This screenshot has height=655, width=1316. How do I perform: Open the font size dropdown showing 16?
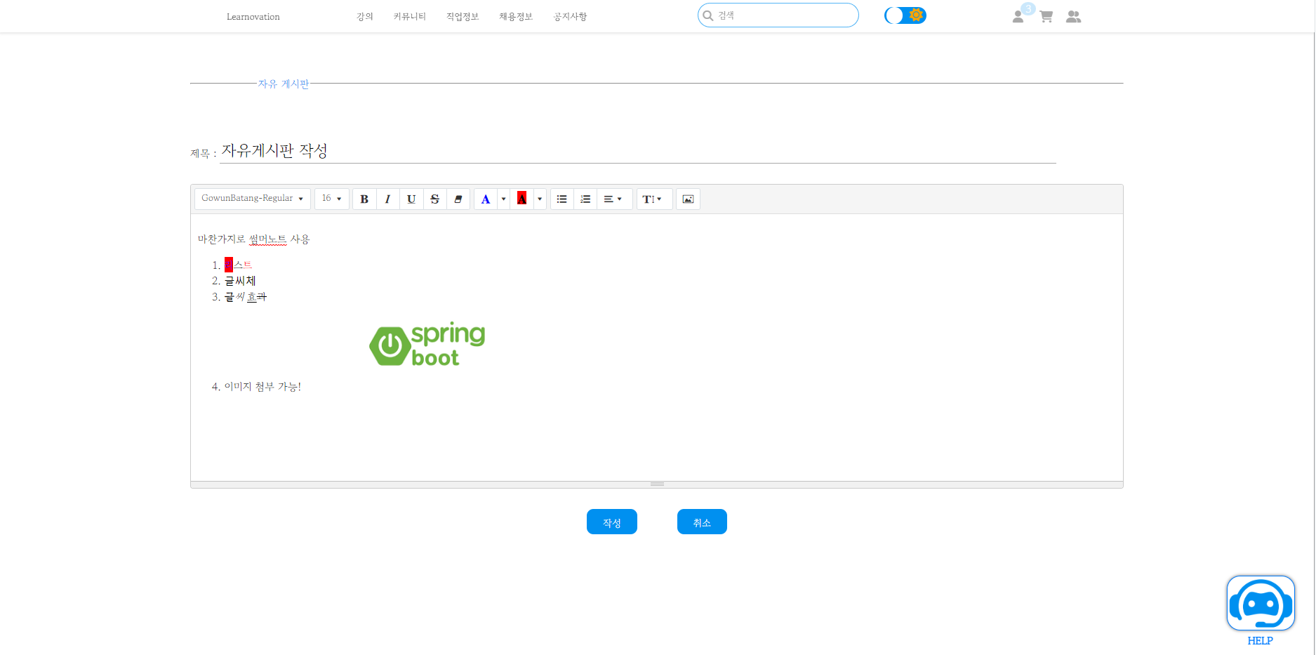(x=331, y=199)
